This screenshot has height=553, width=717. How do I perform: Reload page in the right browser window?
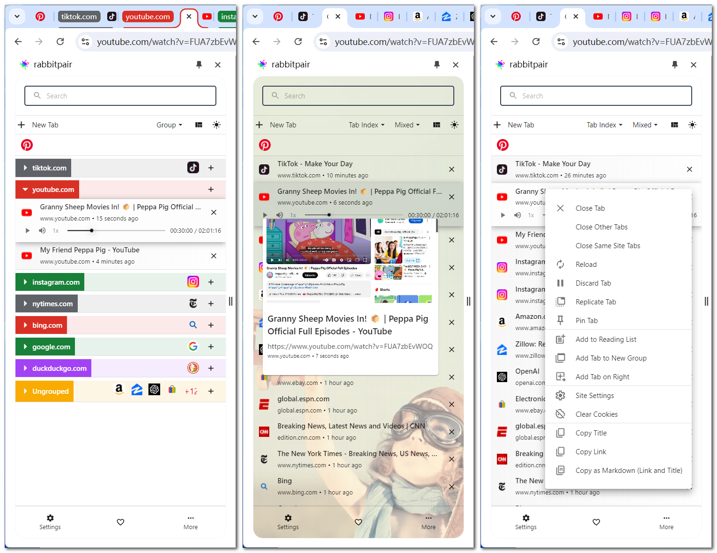point(536,42)
